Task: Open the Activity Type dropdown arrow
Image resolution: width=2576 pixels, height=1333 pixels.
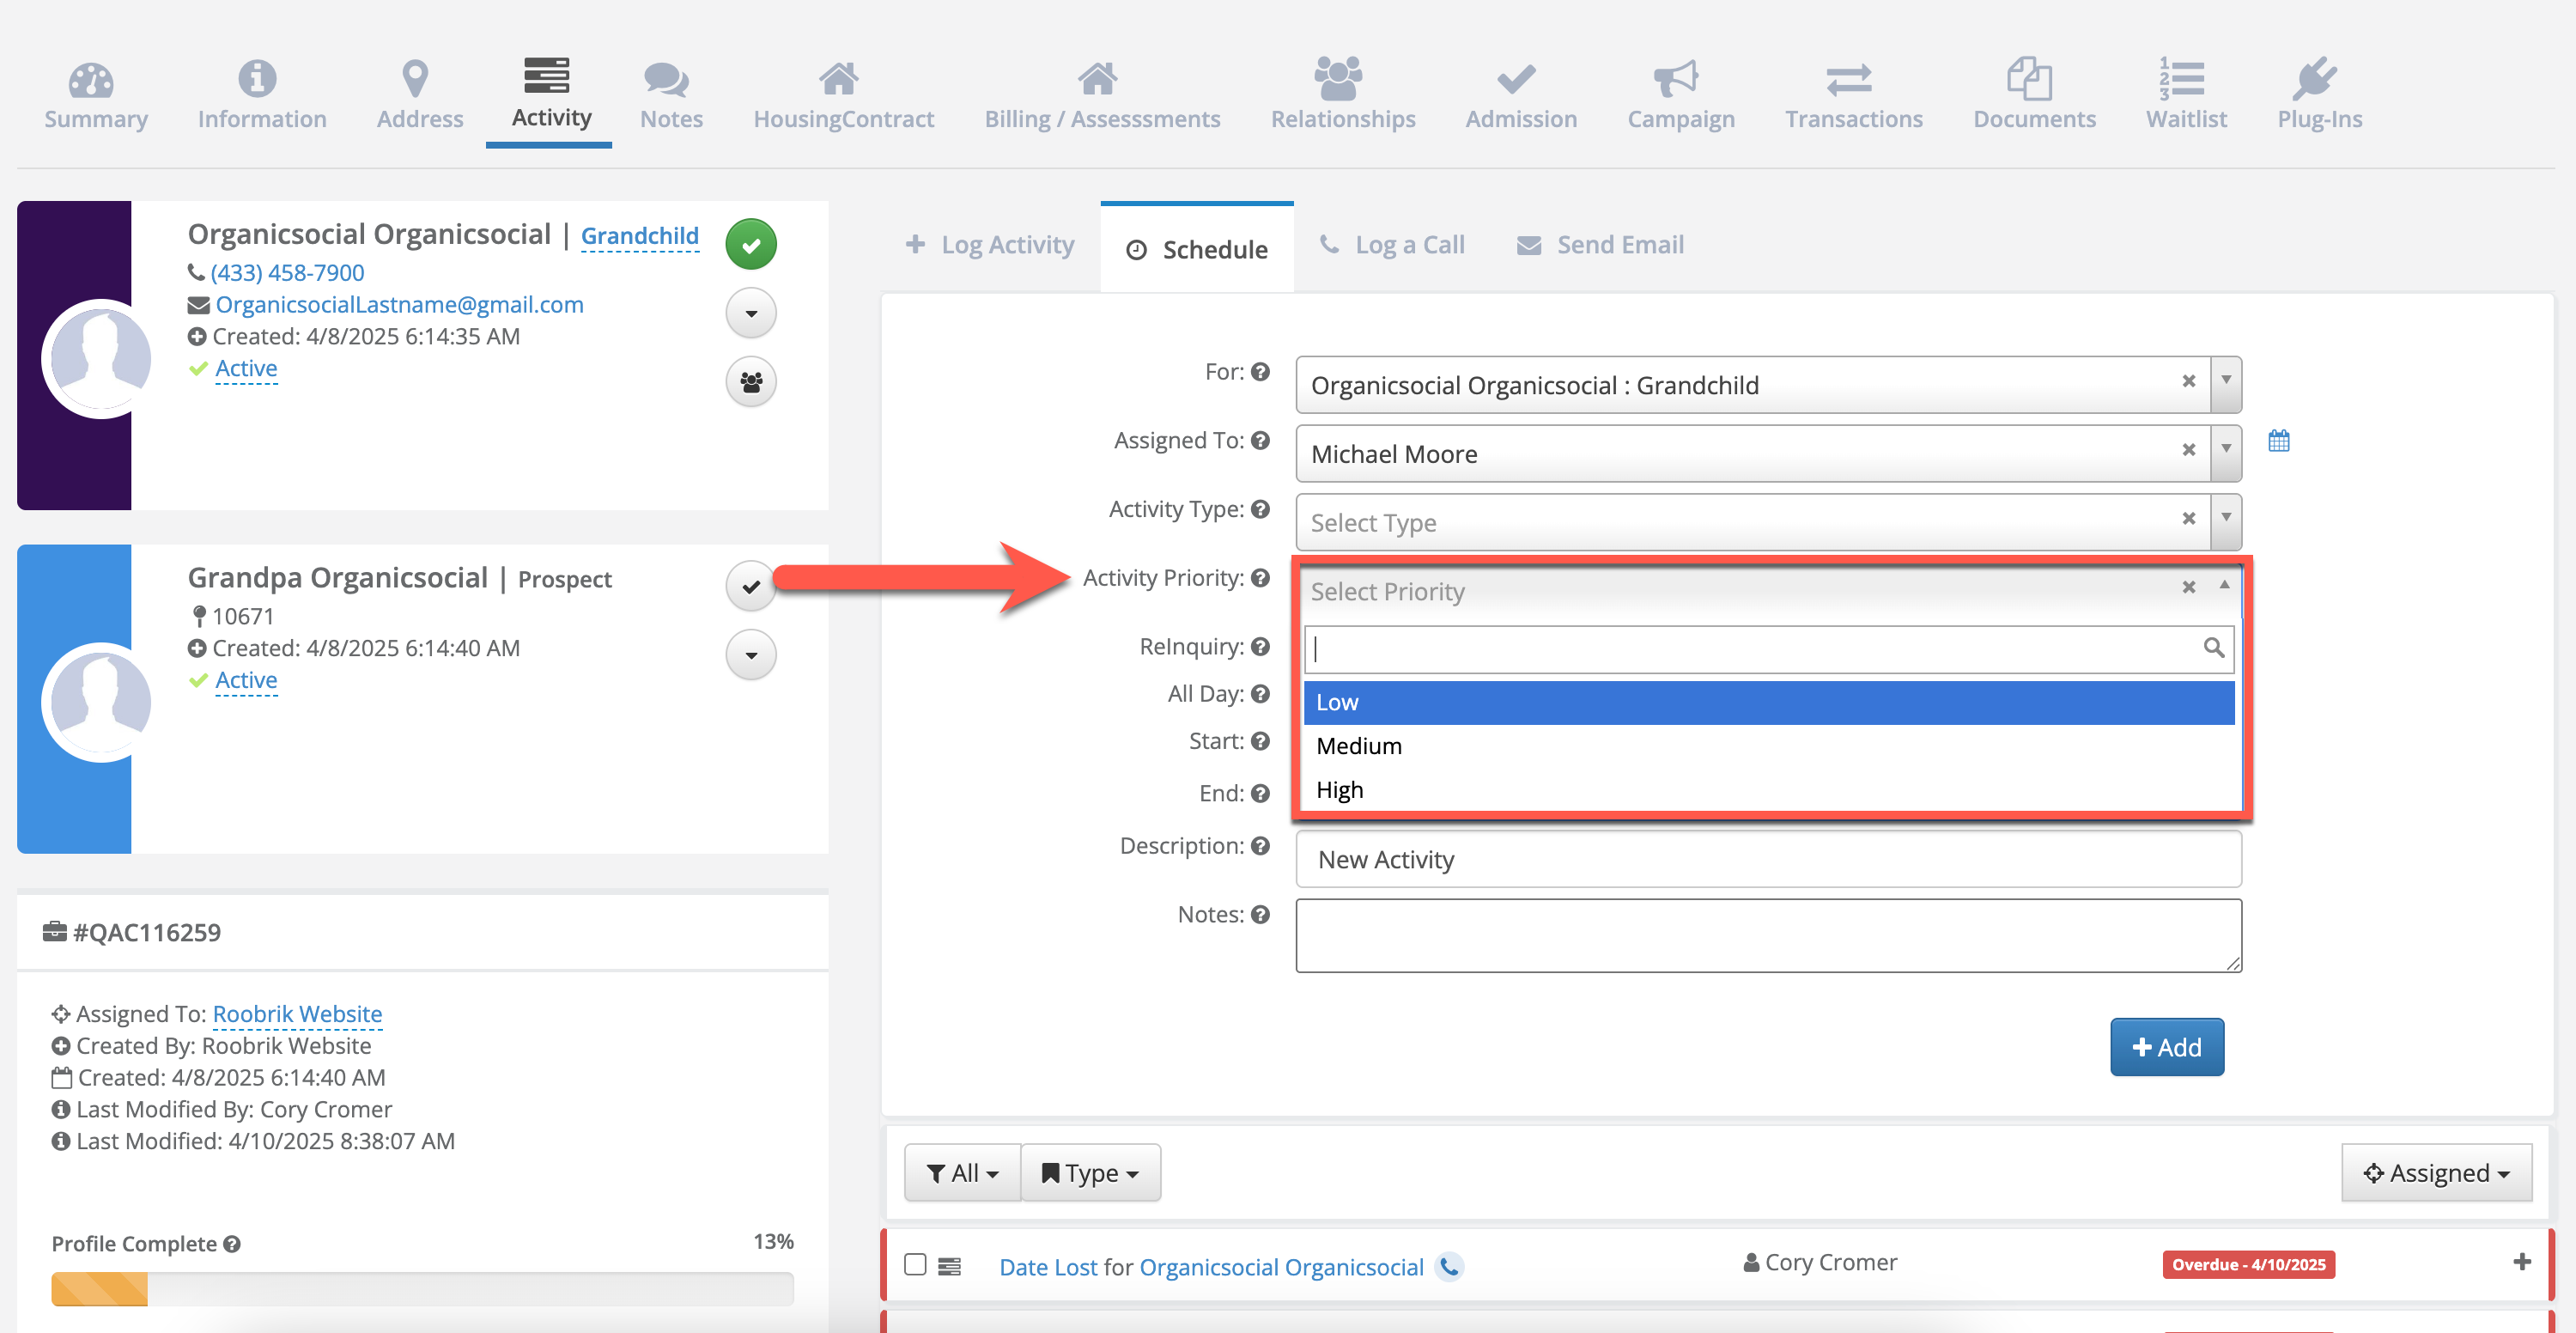Action: coord(2226,518)
